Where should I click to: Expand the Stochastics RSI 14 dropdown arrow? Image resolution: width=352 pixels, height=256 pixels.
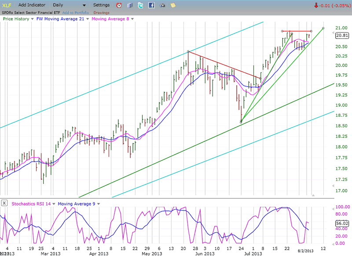54,204
